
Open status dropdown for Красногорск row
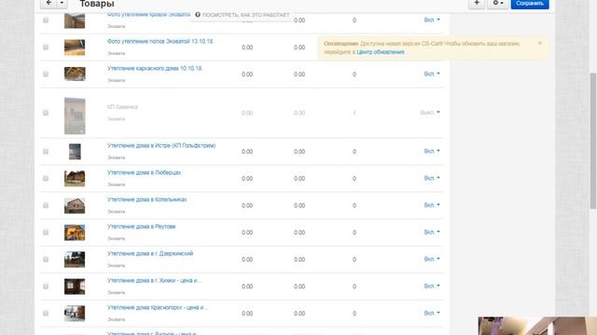click(432, 313)
